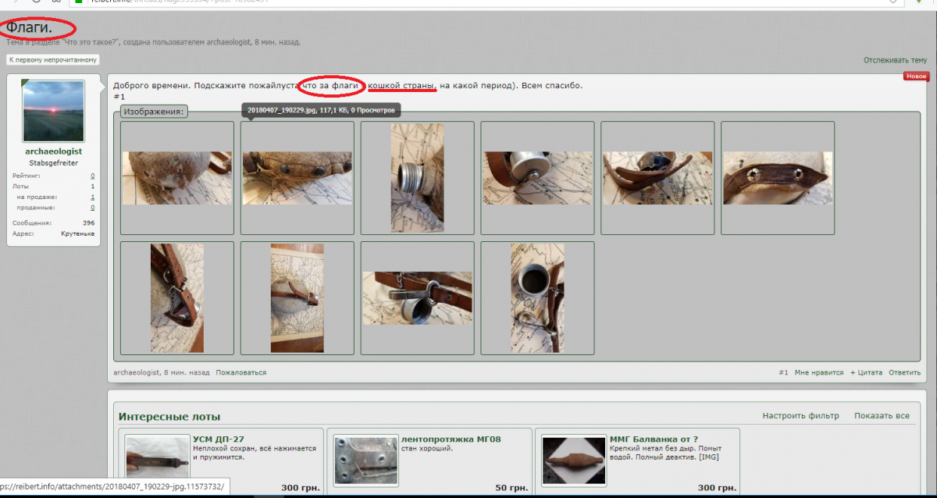The width and height of the screenshot is (937, 498).
Task: Open archaeologist's sunset avatar image
Action: pos(53,111)
